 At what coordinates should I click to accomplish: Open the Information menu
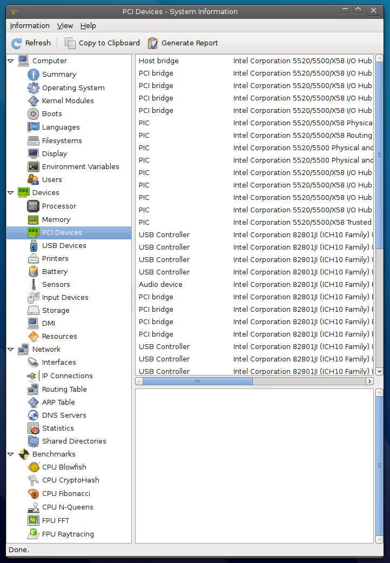(30, 25)
